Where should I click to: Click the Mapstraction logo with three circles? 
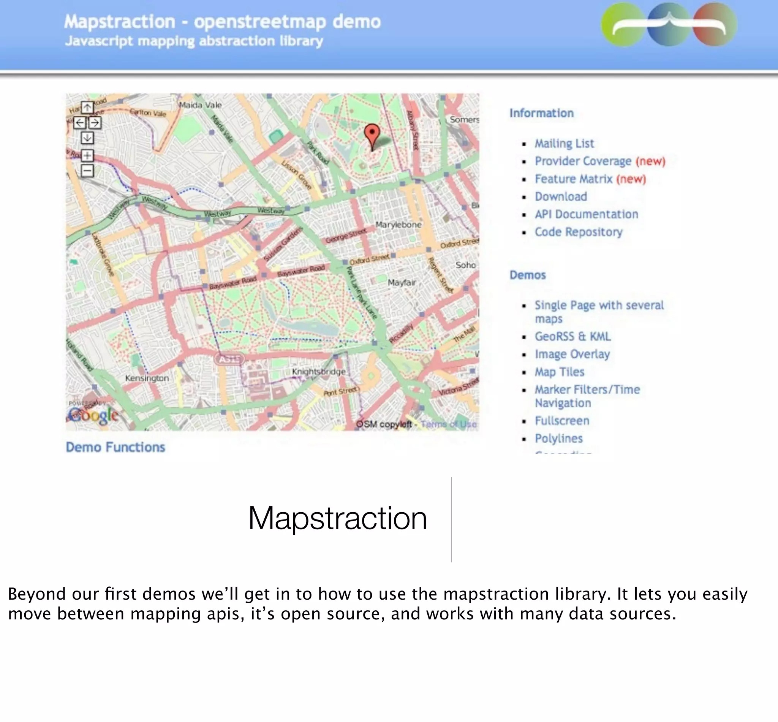click(669, 25)
